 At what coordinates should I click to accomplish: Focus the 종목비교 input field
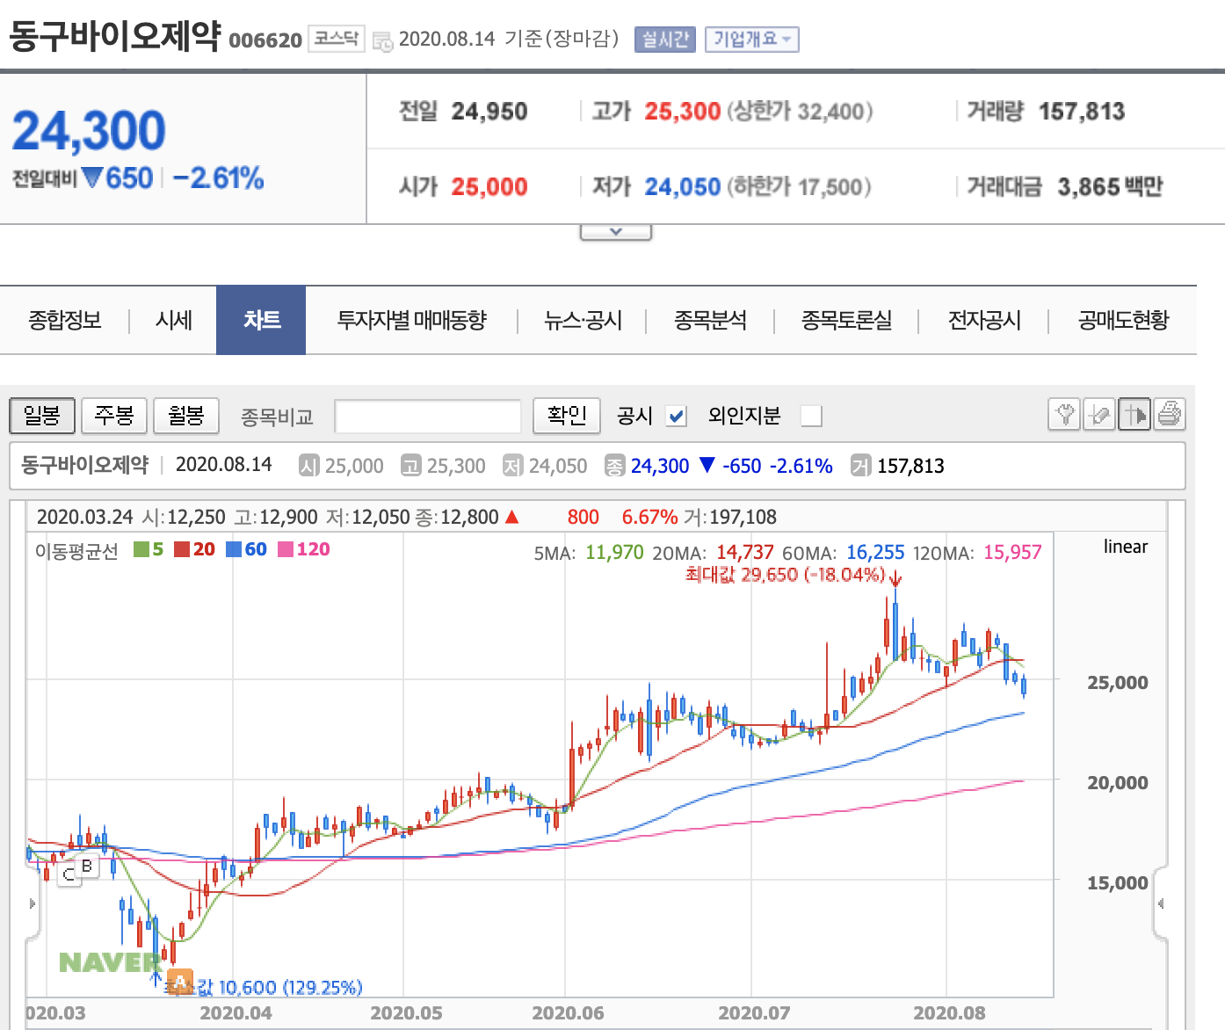click(x=428, y=416)
